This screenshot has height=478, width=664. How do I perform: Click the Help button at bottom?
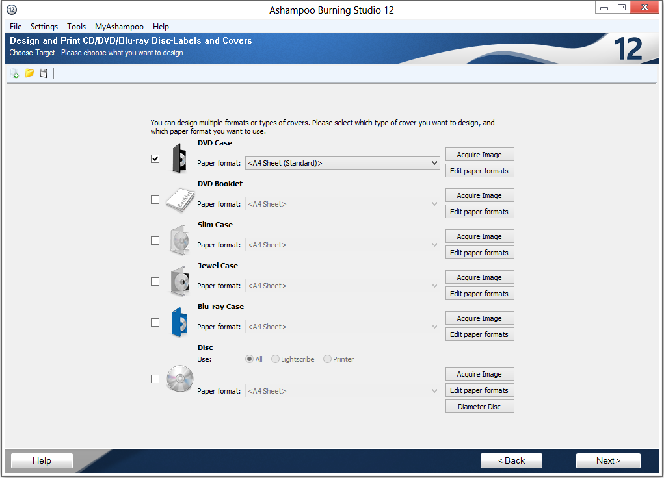(x=42, y=460)
